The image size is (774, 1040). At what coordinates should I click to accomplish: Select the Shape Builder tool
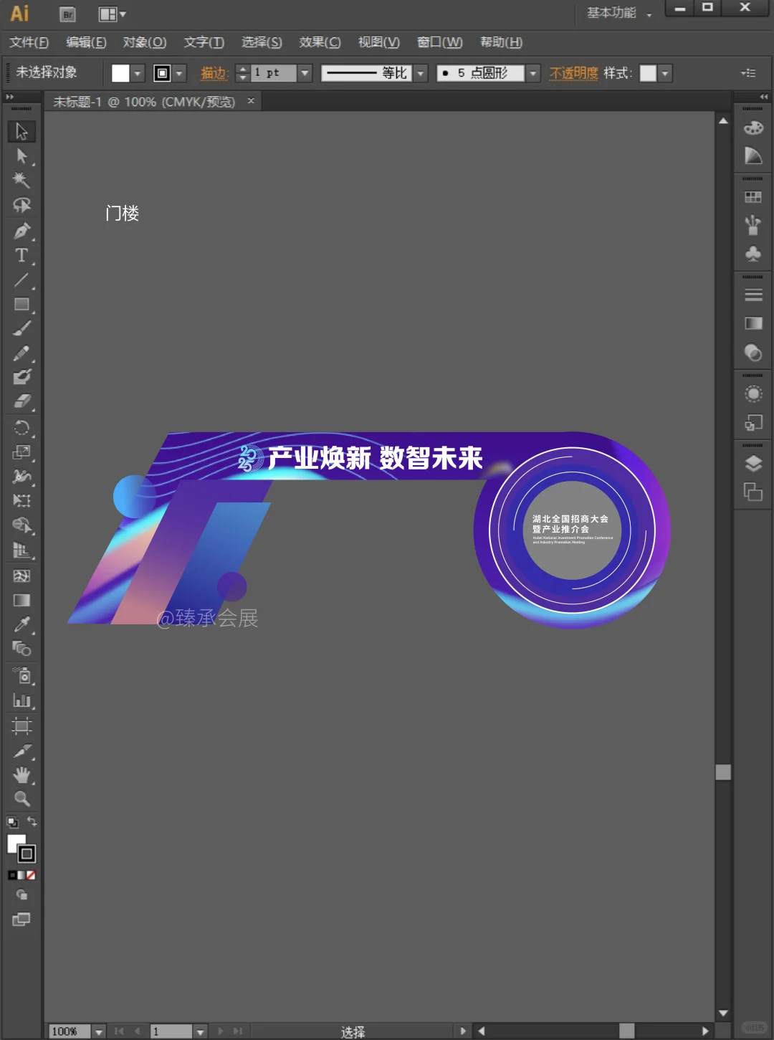coord(21,525)
